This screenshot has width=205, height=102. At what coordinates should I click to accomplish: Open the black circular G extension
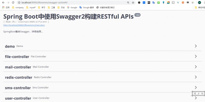tap(139, 3)
